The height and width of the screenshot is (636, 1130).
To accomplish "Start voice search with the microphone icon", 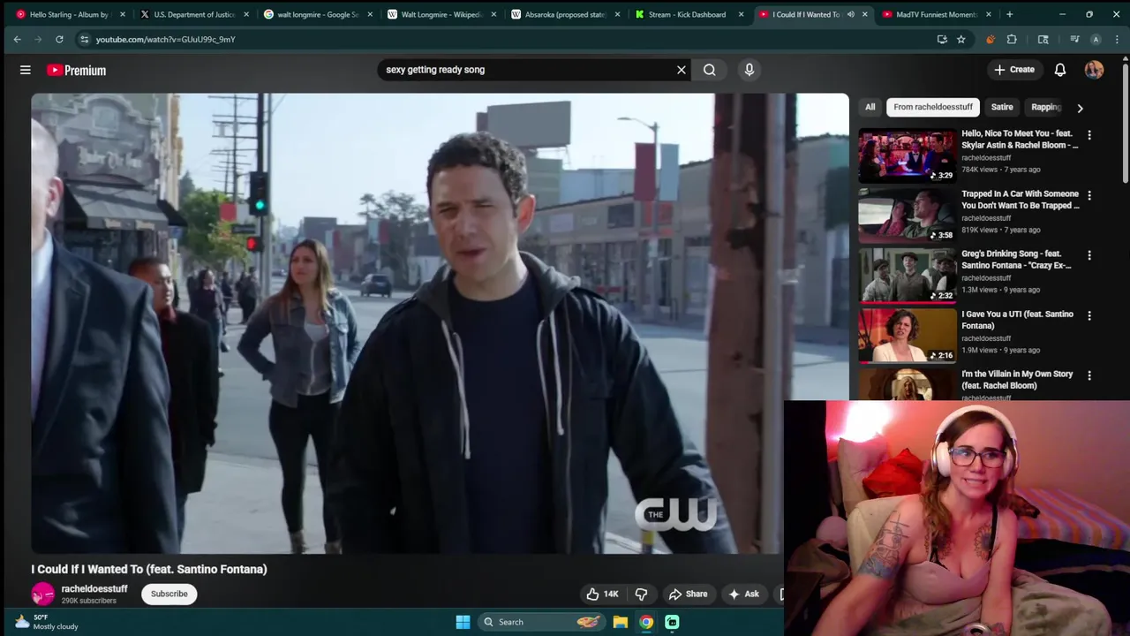I will (750, 70).
